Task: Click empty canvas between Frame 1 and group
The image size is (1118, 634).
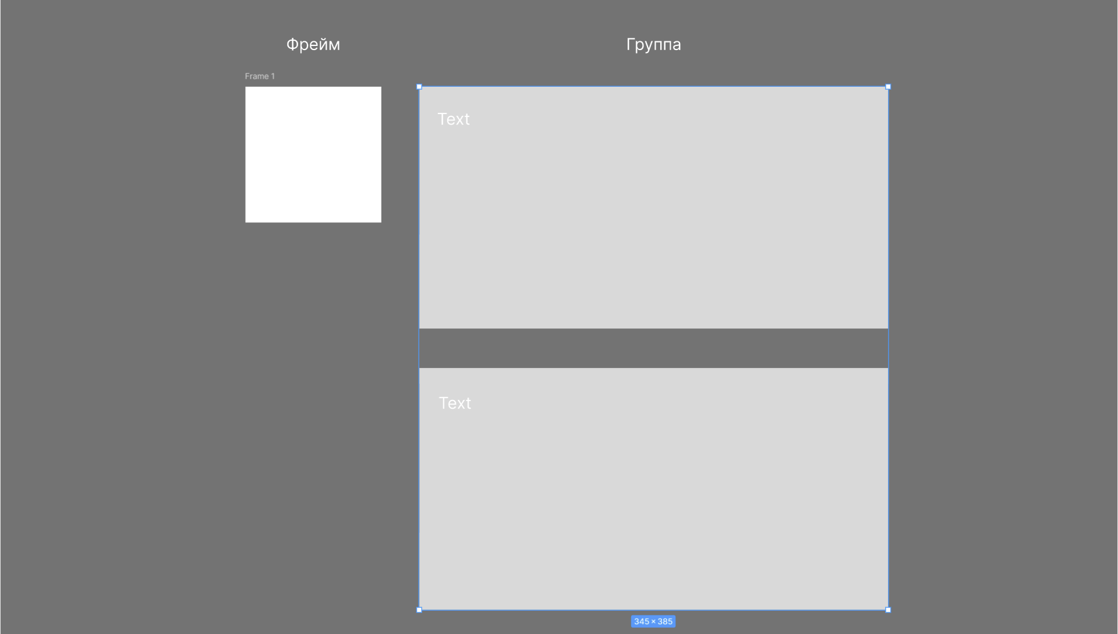Action: click(x=400, y=155)
